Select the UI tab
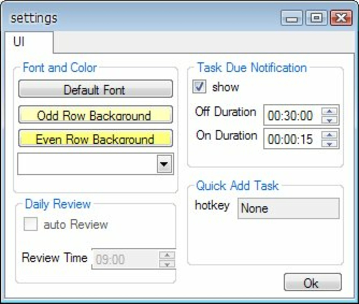The width and height of the screenshot is (359, 304). tap(29, 42)
